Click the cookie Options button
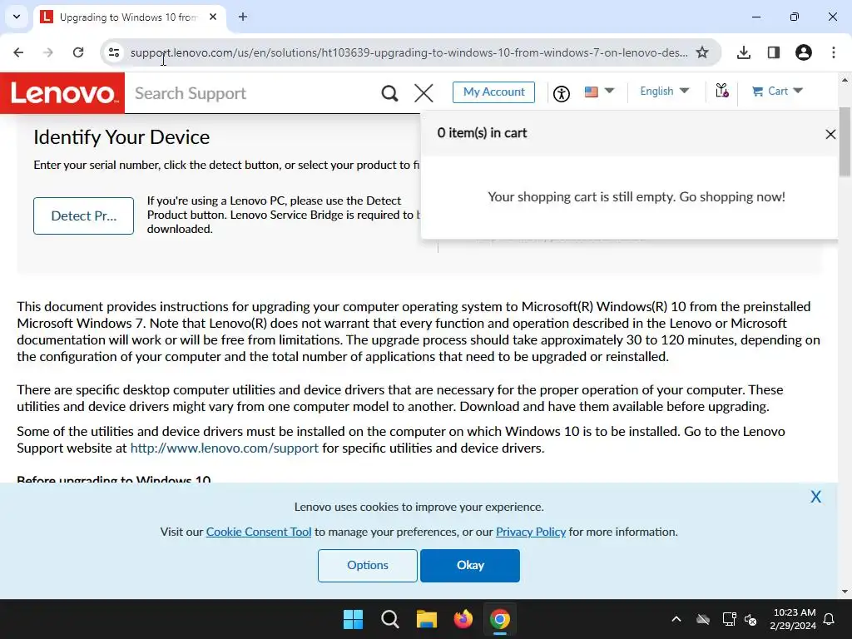This screenshot has width=852, height=639. click(367, 565)
